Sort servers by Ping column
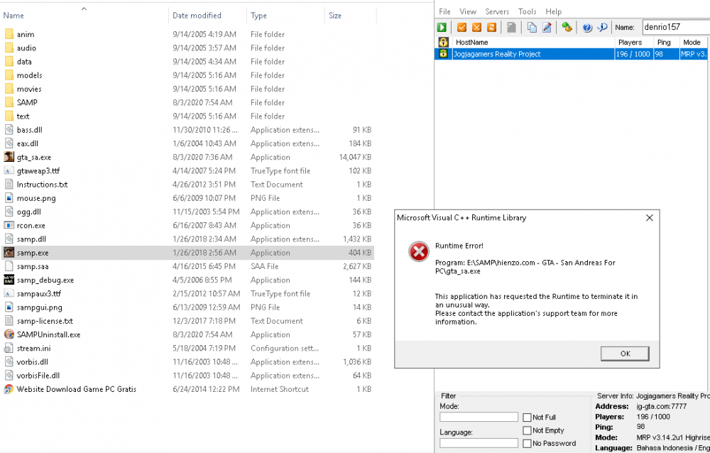Viewport: 710px width, 453px height. pyautogui.click(x=667, y=42)
